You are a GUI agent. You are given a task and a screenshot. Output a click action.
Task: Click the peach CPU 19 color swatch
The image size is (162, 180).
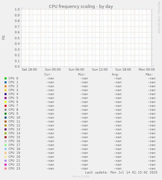point(6,153)
